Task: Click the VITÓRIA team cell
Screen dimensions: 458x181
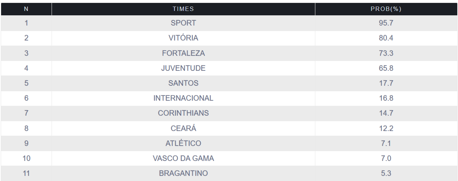Action: coord(183,38)
